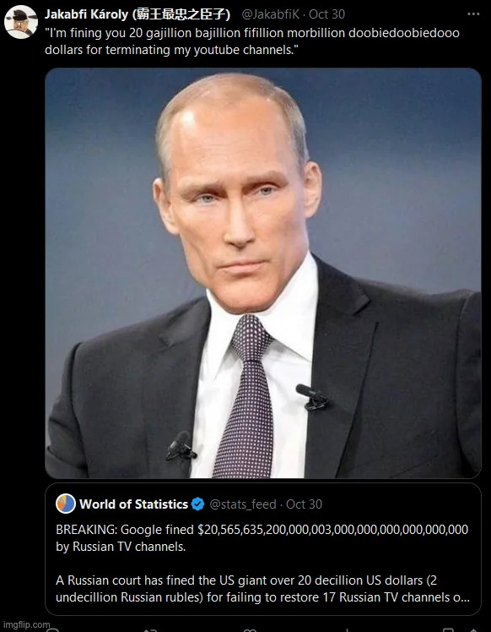The image size is (491, 632).
Task: Open the quoted tweet's Oct 30 timestamp
Action: tap(304, 504)
